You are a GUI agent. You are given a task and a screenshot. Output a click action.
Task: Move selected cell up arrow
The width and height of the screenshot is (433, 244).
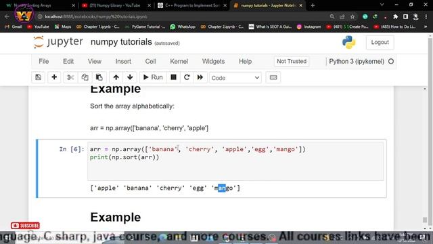tap(116, 77)
